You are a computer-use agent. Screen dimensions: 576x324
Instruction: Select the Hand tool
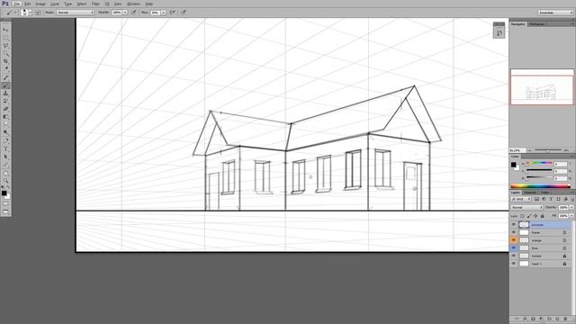click(x=5, y=173)
